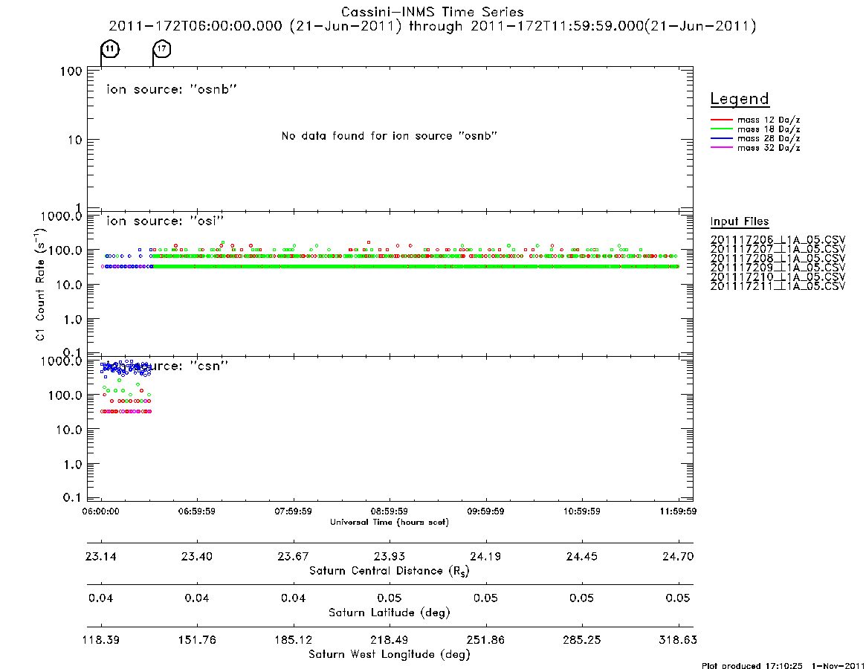This screenshot has width=866, height=669.
Task: Click the 1.0 tick of the csn panel
Action: (72, 465)
